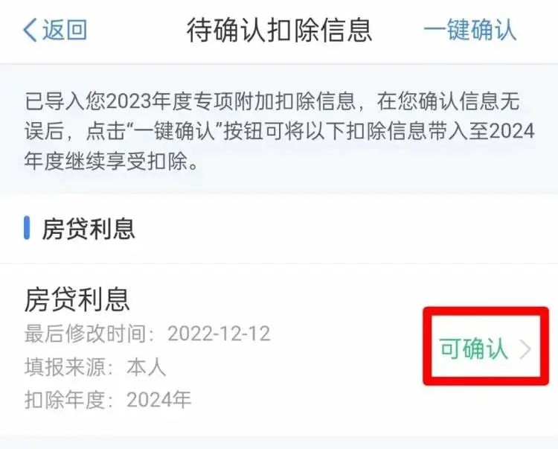Click the 待确认扣除信息 page title
The height and width of the screenshot is (449, 558).
click(279, 31)
